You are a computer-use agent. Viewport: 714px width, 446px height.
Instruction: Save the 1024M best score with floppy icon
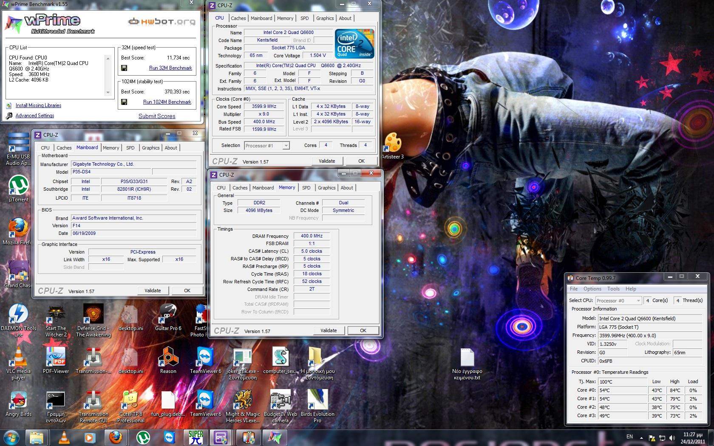click(124, 102)
